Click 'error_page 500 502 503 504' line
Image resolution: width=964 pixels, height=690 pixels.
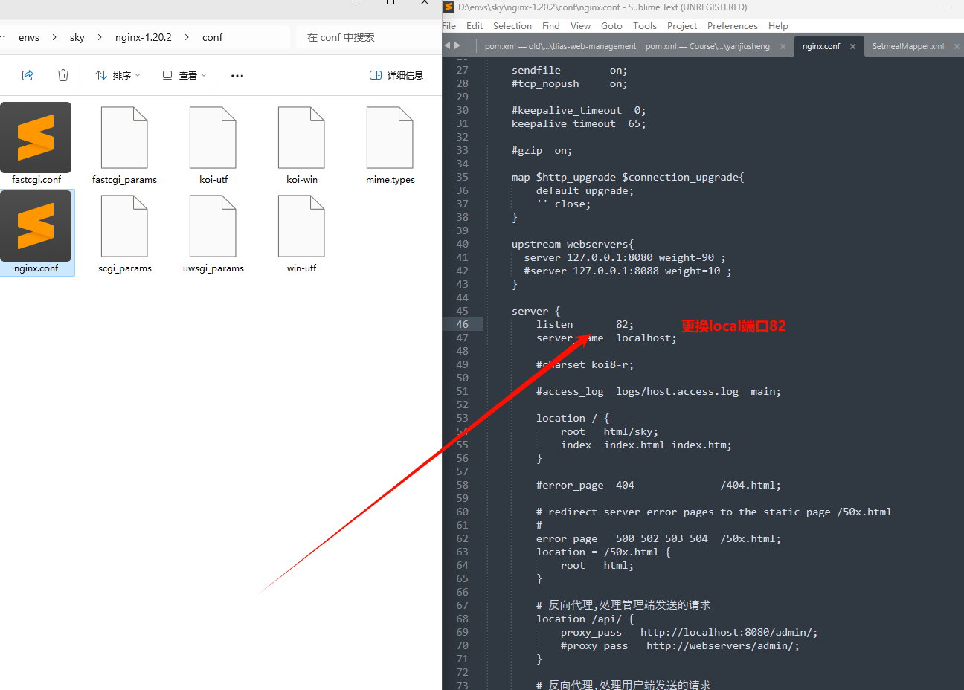(658, 538)
